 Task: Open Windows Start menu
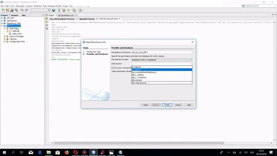[x=4, y=152]
